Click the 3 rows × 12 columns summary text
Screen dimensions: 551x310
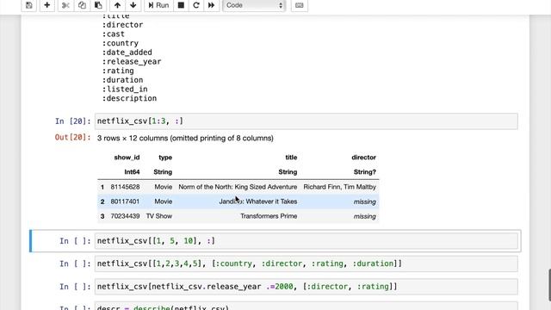185,138
